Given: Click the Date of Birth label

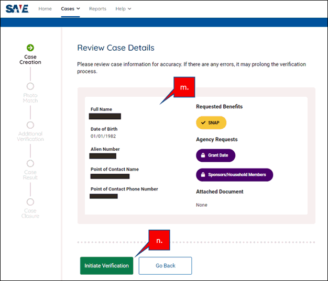Looking at the screenshot, I should tap(104, 129).
